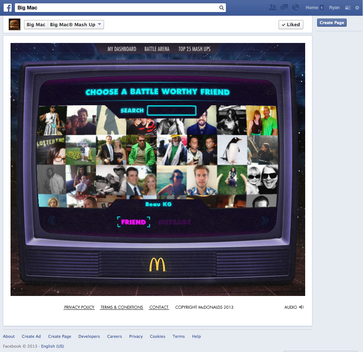
Task: Select the woman holding baby photo
Action: pyautogui.click(x=81, y=180)
